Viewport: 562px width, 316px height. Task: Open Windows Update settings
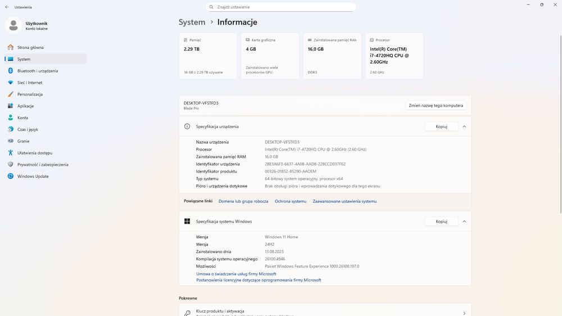click(x=33, y=177)
